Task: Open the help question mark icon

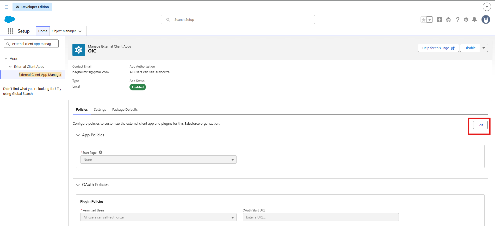Action: point(457,20)
